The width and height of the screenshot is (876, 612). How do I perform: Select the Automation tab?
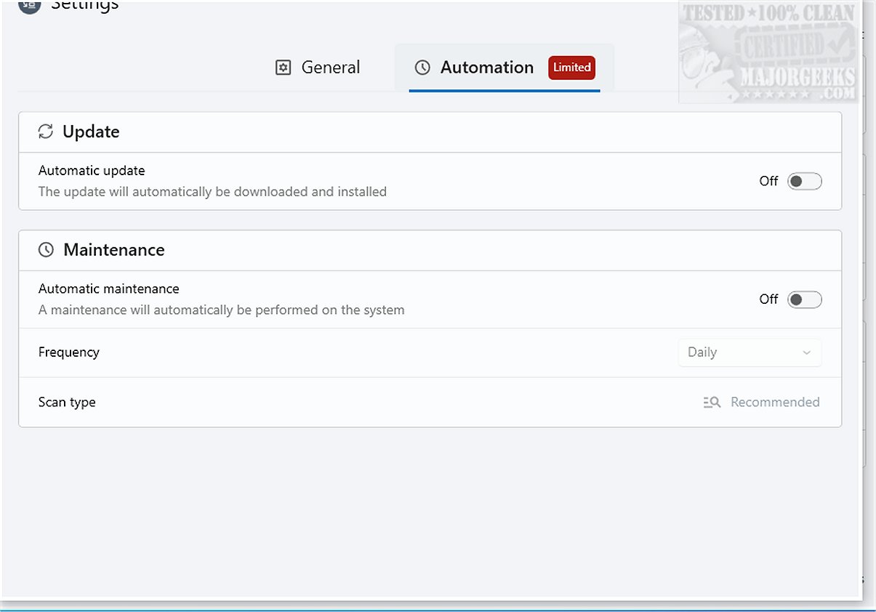[x=486, y=68]
